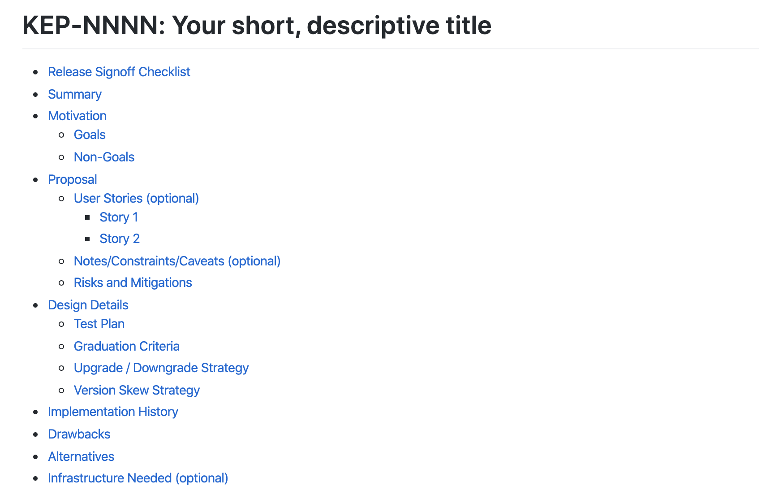Go to the Motivation section link
This screenshot has width=783, height=495.
pos(77,116)
